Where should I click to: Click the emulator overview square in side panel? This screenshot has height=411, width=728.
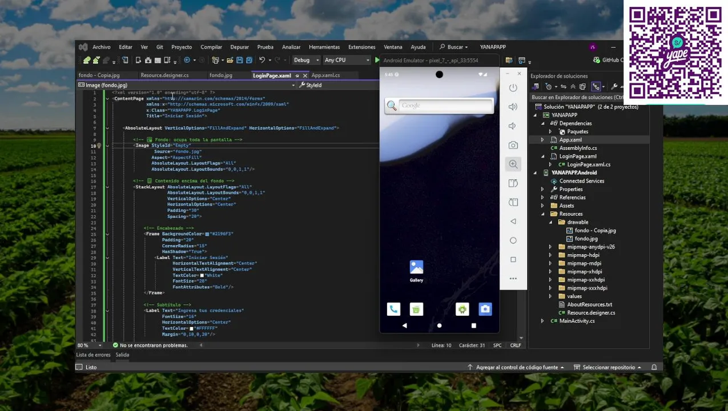pyautogui.click(x=513, y=260)
